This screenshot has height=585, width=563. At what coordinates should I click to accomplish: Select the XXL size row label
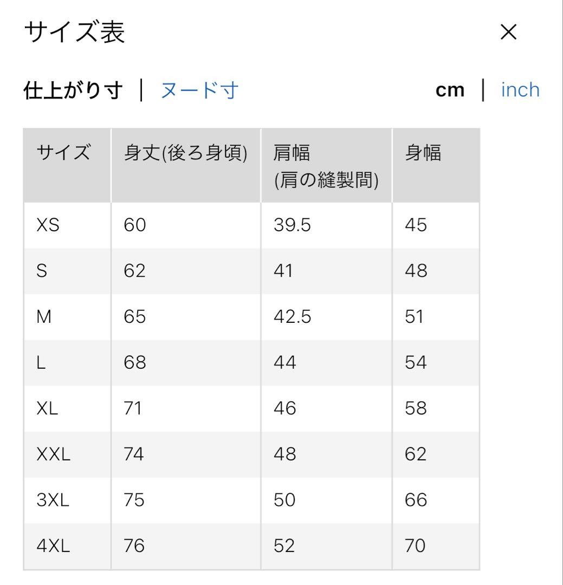(x=53, y=454)
